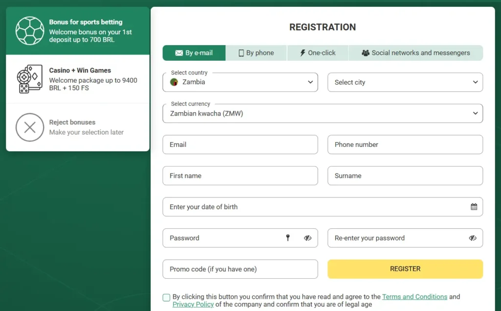The height and width of the screenshot is (311, 501).
Task: Toggle password visibility eye icon
Action: point(307,238)
